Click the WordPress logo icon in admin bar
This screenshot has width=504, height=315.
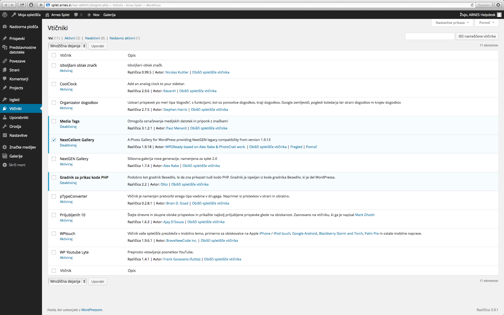(5, 15)
